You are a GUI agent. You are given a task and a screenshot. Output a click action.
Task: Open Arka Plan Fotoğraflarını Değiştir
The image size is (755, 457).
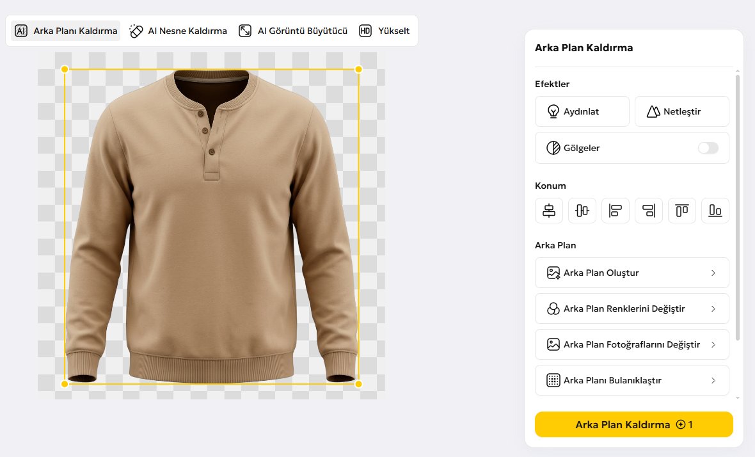coord(632,344)
